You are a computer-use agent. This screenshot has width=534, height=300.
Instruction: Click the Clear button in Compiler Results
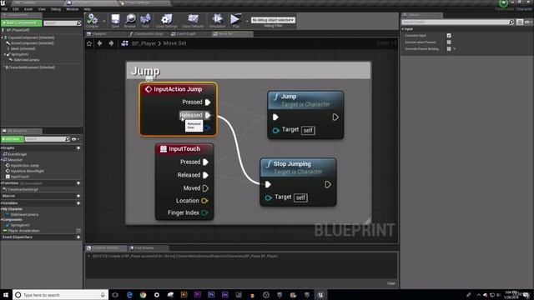pyautogui.click(x=391, y=283)
